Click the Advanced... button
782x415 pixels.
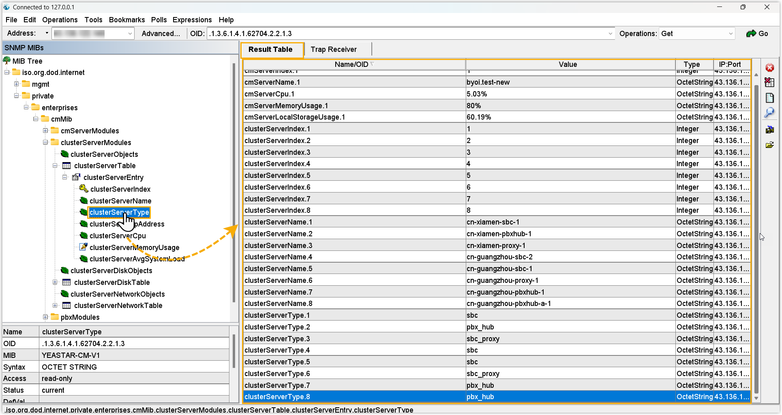click(161, 34)
